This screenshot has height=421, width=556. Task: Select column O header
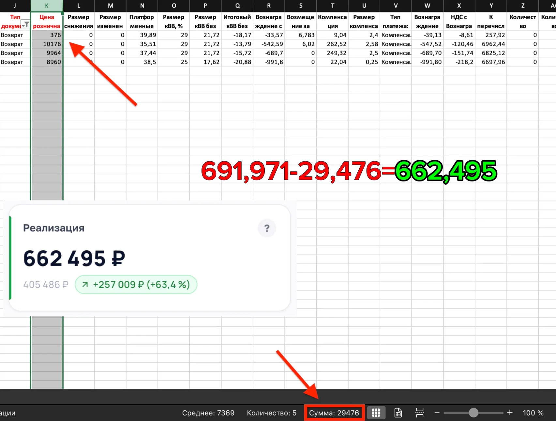(x=173, y=6)
